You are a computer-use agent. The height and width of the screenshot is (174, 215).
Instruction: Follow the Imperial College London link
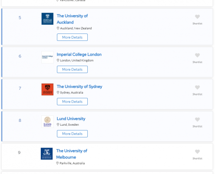point(79,54)
